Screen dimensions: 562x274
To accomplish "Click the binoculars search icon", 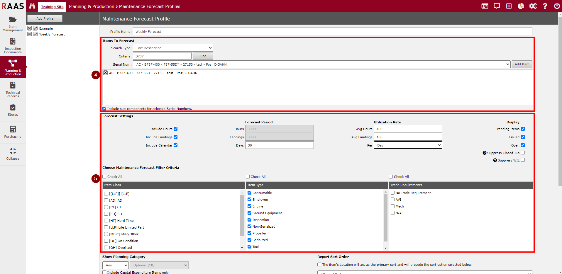I will point(32,6).
